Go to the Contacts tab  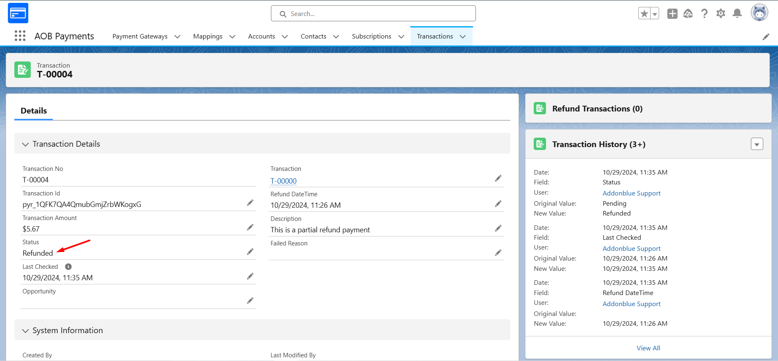[313, 36]
